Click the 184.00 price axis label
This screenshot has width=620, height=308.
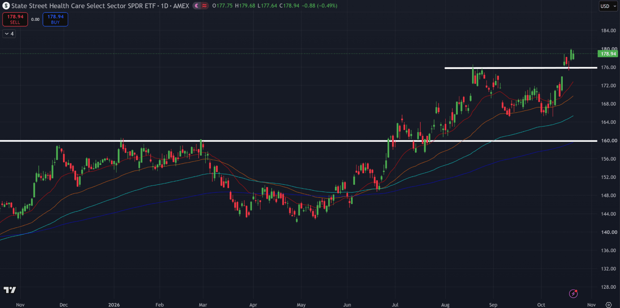(608, 31)
